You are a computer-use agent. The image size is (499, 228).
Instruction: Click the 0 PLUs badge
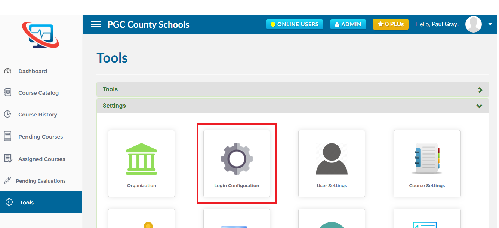pos(391,24)
